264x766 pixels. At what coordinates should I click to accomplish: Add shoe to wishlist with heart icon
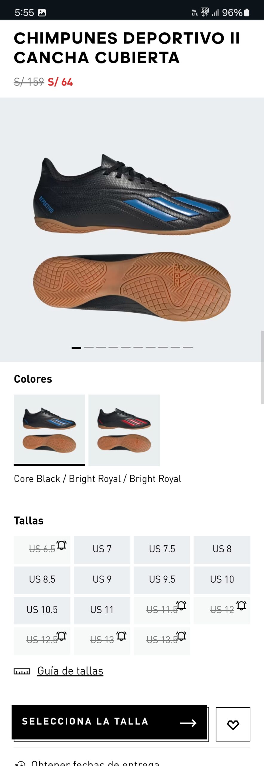coord(233,724)
